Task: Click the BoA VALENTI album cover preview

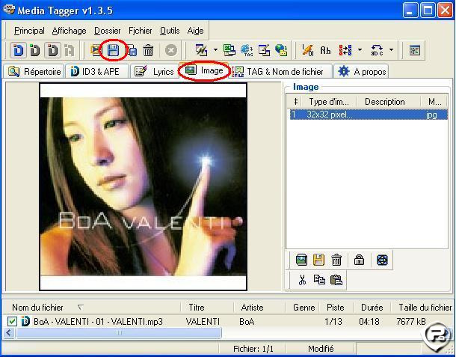Action: pyautogui.click(x=143, y=186)
